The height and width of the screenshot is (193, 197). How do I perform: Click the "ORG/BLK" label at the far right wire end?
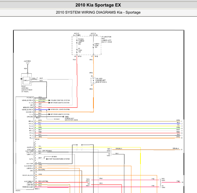pyautogui.click(x=176, y=148)
